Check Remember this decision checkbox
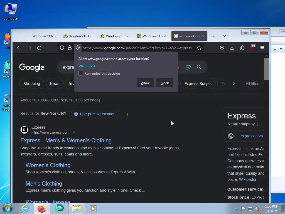Viewport: 285px width, 214px height. point(81,73)
